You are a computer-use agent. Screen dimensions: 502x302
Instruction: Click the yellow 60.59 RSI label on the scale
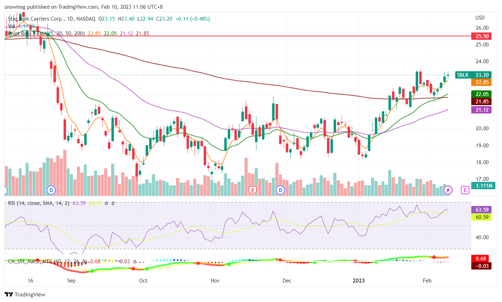click(x=481, y=217)
